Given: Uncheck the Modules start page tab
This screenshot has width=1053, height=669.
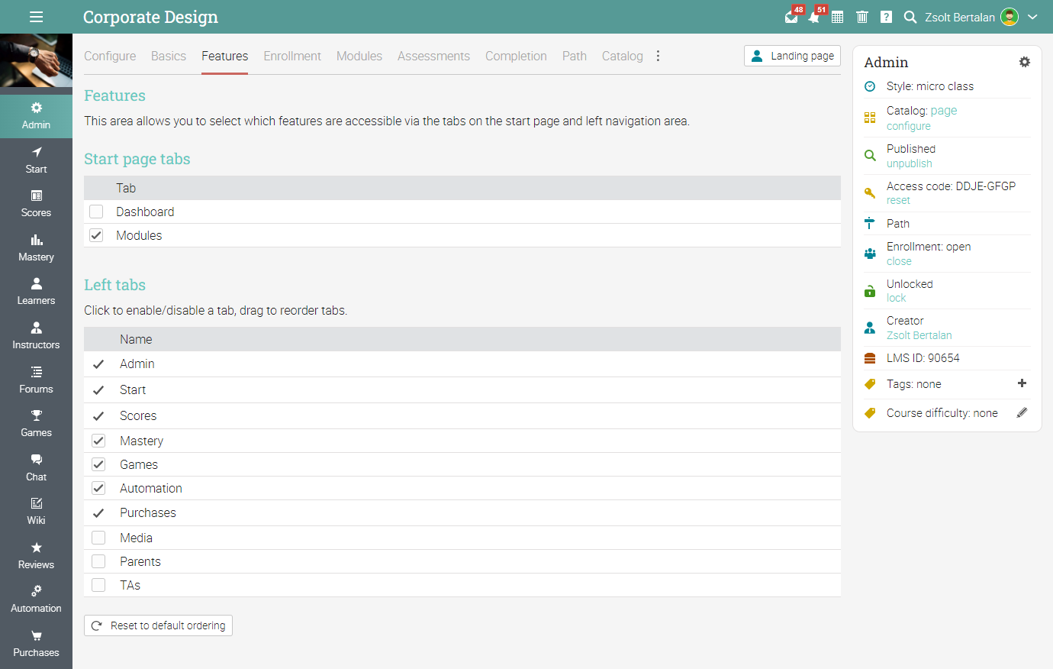Looking at the screenshot, I should tap(96, 235).
